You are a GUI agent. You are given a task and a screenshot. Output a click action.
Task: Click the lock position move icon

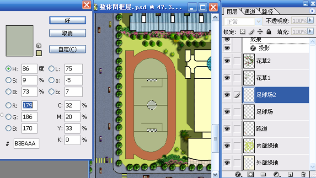coord(260,32)
